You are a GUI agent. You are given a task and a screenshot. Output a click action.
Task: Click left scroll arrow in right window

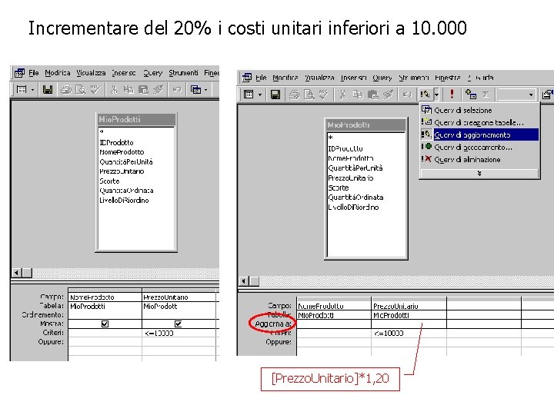pos(244,281)
